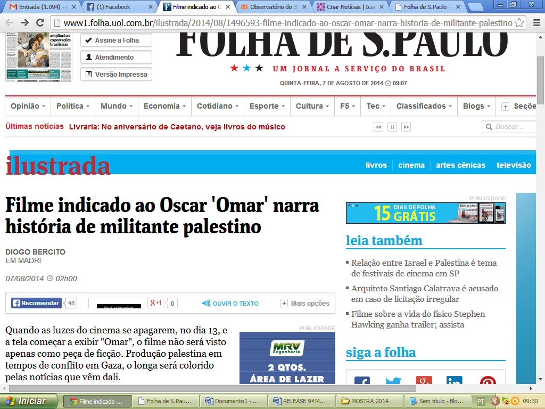Click Assine a Folha button
Screen dimensions: 545x409
click(x=116, y=40)
